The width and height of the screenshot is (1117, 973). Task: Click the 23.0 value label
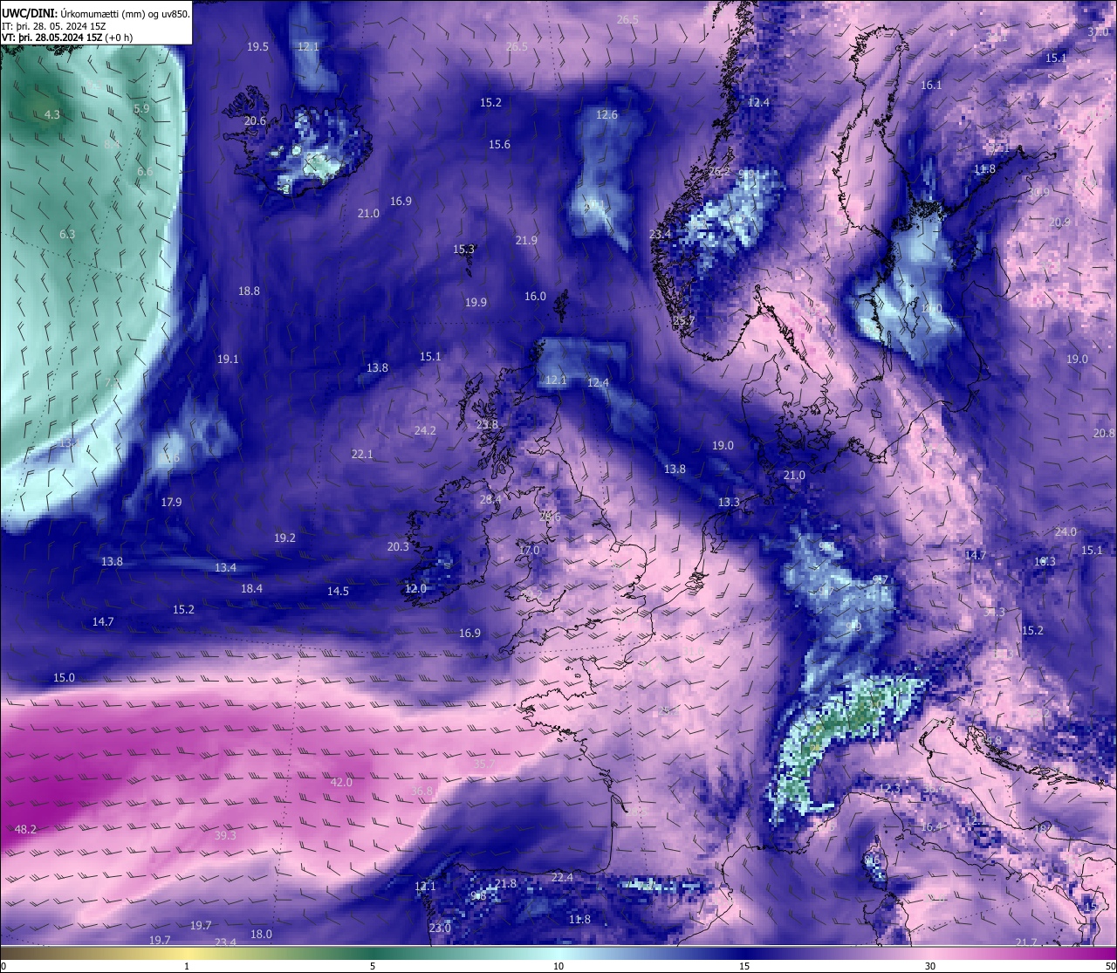pos(440,928)
